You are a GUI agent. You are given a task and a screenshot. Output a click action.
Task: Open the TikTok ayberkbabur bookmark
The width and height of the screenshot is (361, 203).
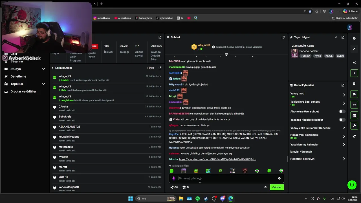point(164,18)
